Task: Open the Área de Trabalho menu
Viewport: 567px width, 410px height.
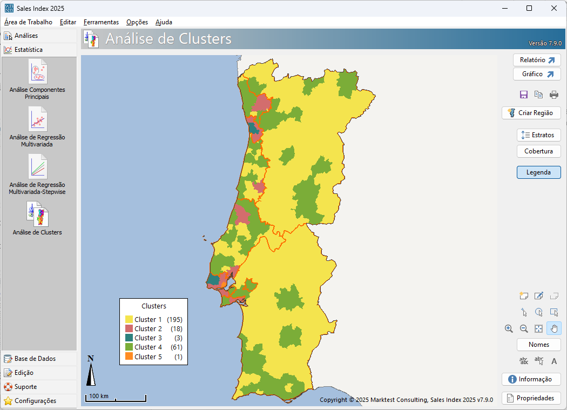Action: click(x=28, y=22)
